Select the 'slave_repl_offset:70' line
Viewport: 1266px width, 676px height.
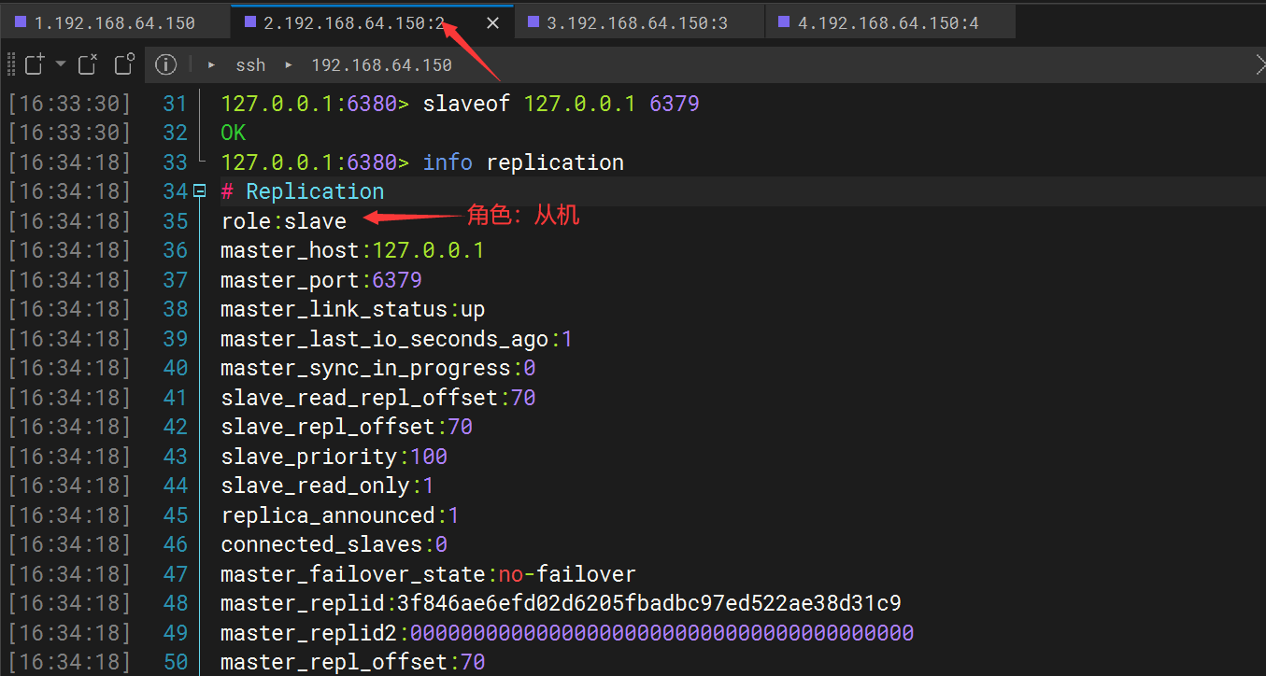[347, 427]
